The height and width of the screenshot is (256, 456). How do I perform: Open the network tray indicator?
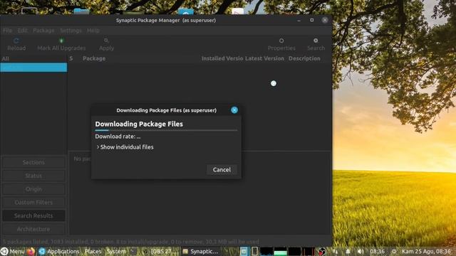[x=335, y=251]
